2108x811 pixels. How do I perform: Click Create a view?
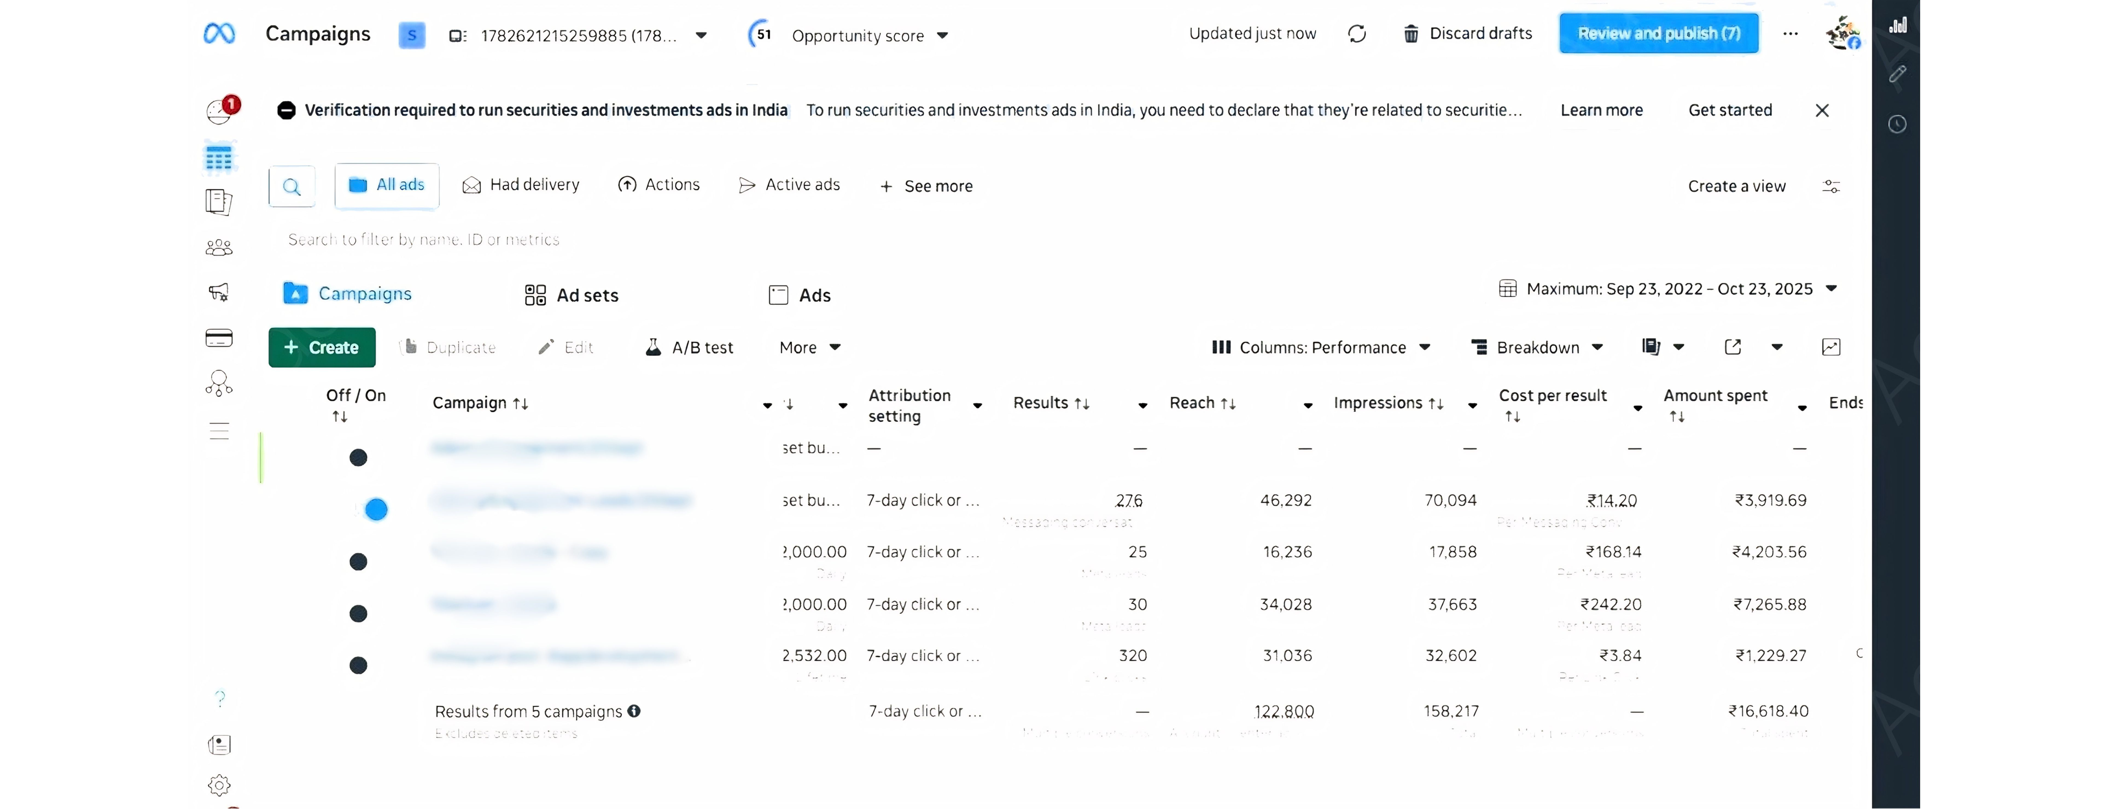click(x=1736, y=186)
